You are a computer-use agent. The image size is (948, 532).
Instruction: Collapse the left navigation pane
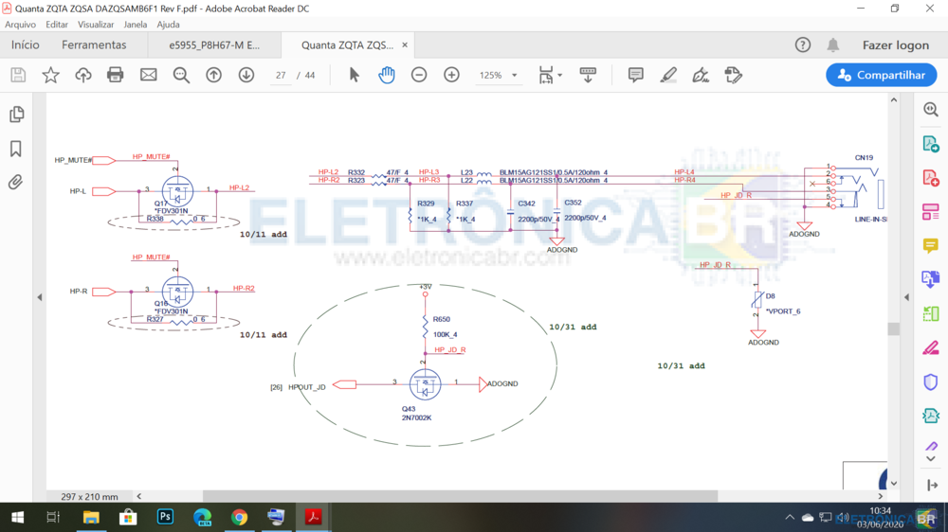[39, 297]
